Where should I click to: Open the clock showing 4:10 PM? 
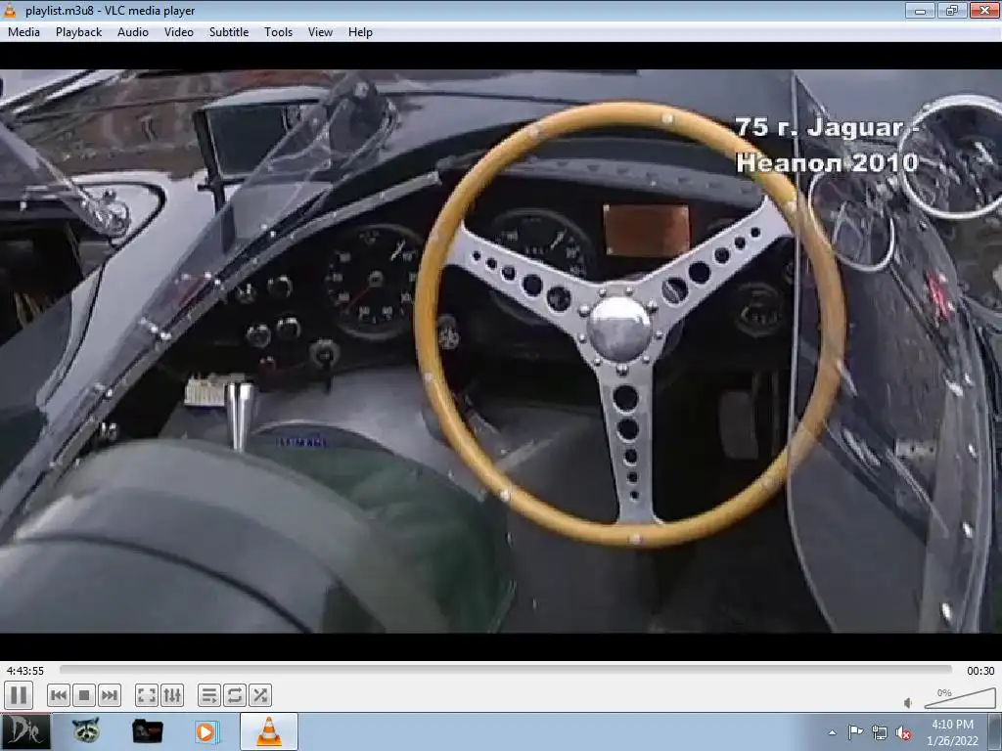point(952,732)
